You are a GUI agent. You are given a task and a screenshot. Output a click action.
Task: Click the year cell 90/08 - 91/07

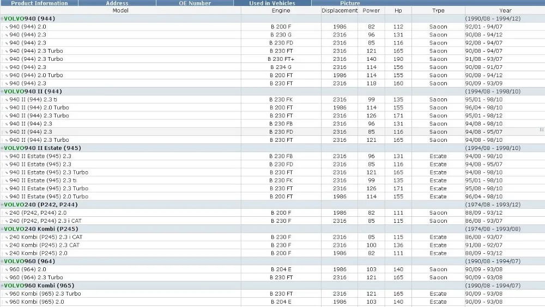point(484,67)
